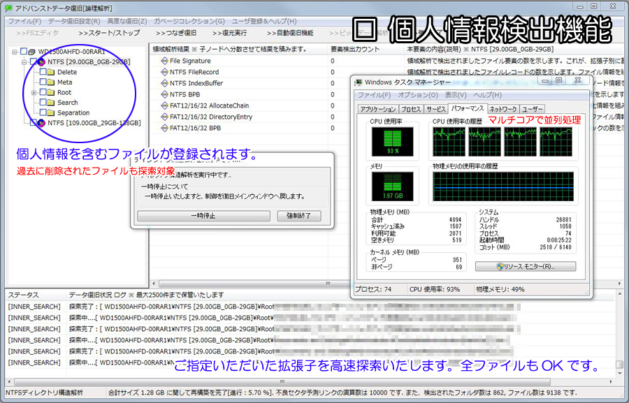Click the WD1500AHFD-00RAR1 drive icon
The width and height of the screenshot is (629, 403).
(31, 52)
